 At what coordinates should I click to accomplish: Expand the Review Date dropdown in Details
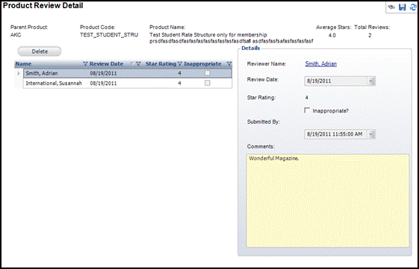(x=371, y=81)
